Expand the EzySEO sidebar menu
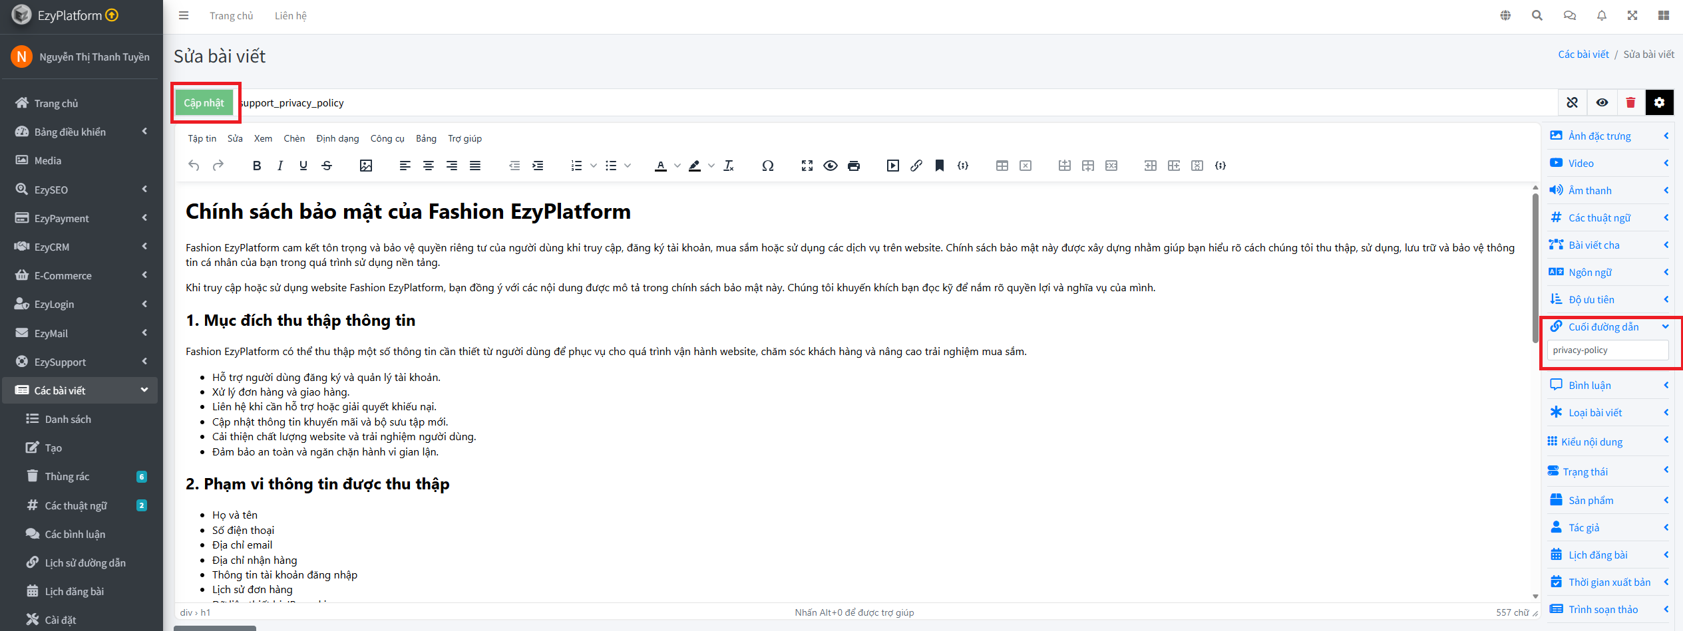1683x631 pixels. [x=80, y=189]
